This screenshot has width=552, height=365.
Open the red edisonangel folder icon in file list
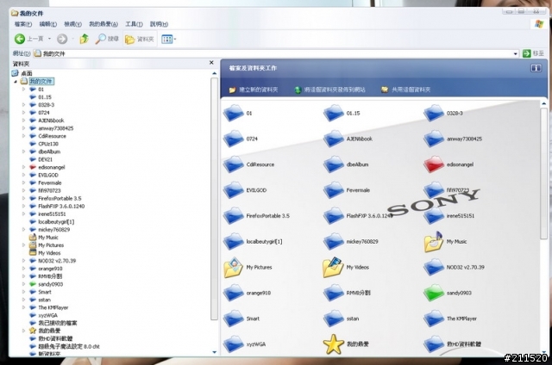click(x=433, y=164)
